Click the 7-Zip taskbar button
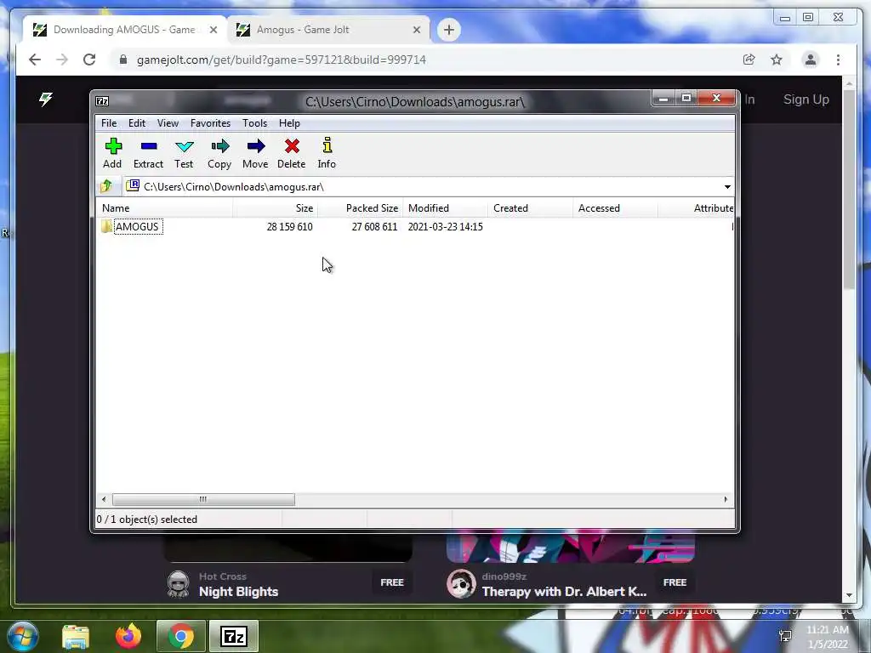Screen dimensions: 871x653 coord(234,636)
